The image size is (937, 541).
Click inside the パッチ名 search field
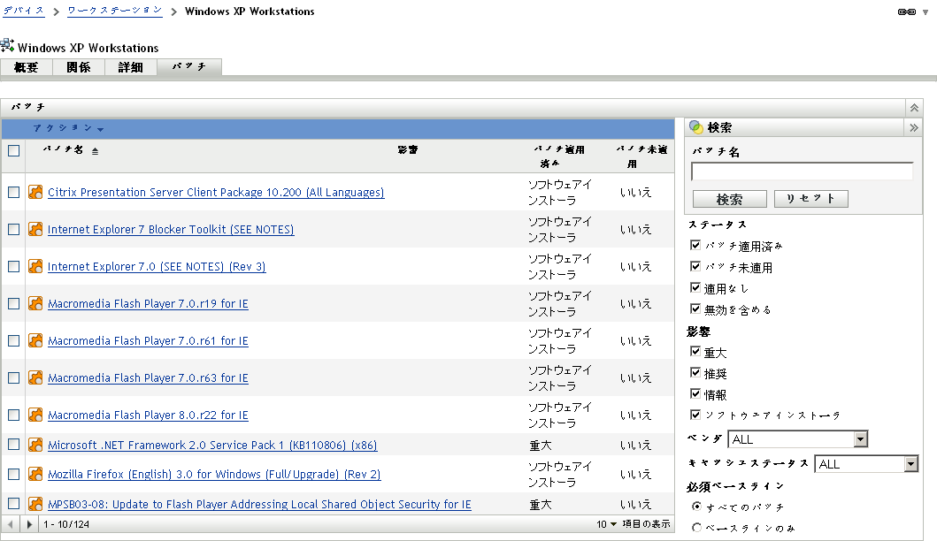tap(801, 170)
